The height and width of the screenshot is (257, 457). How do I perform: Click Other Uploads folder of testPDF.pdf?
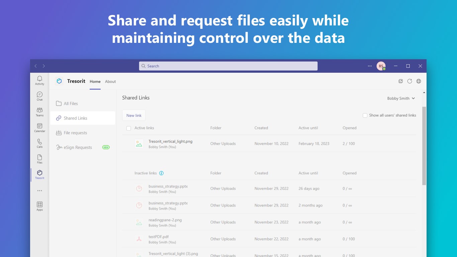[223, 239]
